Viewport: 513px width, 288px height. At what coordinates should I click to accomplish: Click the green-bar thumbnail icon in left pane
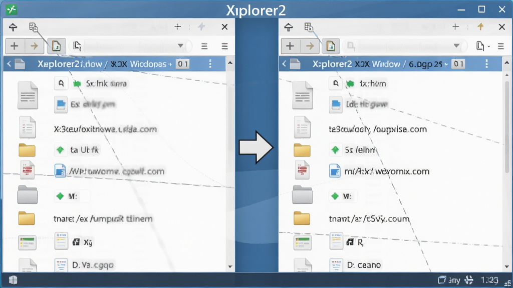point(28,242)
